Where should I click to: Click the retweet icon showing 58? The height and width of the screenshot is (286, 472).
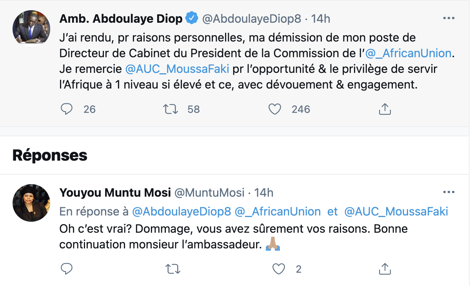[171, 109]
